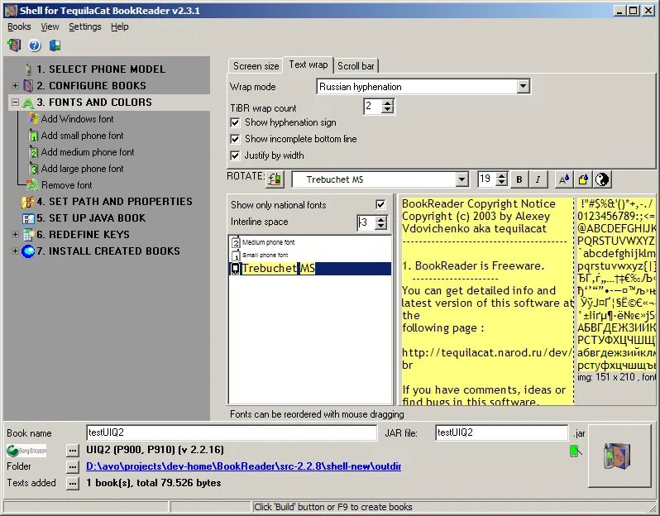Image resolution: width=660 pixels, height=516 pixels.
Task: Expand the Install Created Books tree node
Action: click(x=15, y=251)
